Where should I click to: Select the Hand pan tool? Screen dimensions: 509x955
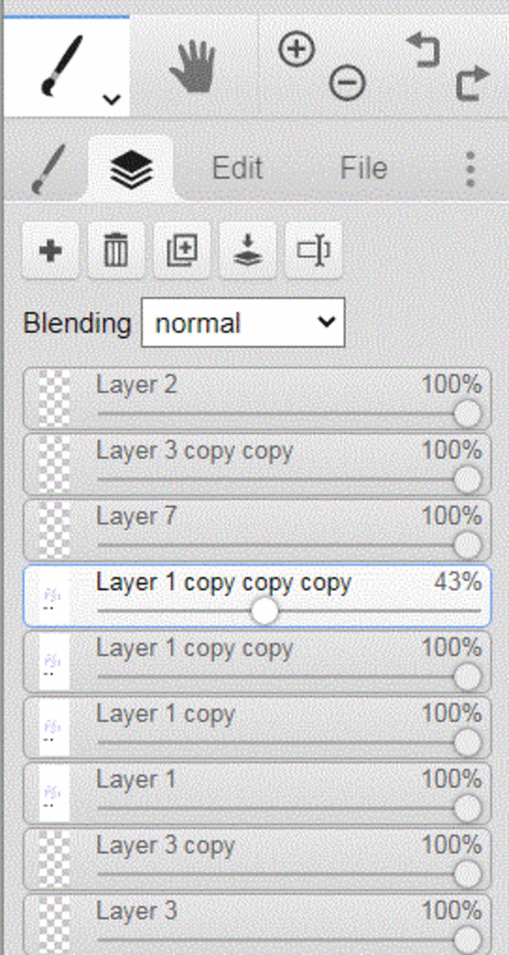point(193,67)
